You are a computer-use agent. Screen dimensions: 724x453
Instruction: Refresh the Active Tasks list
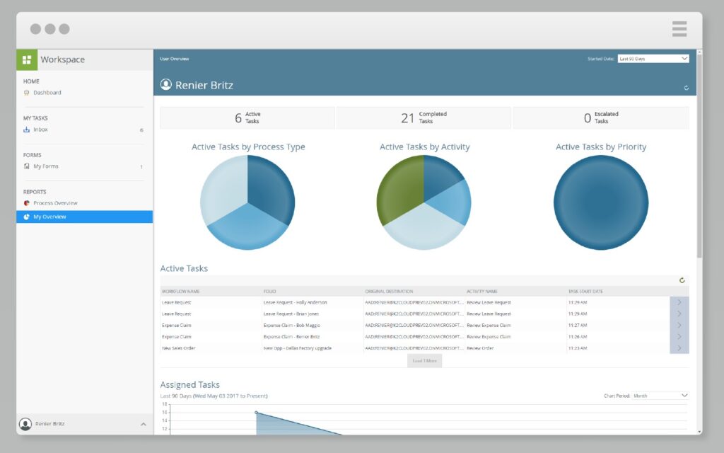[682, 280]
